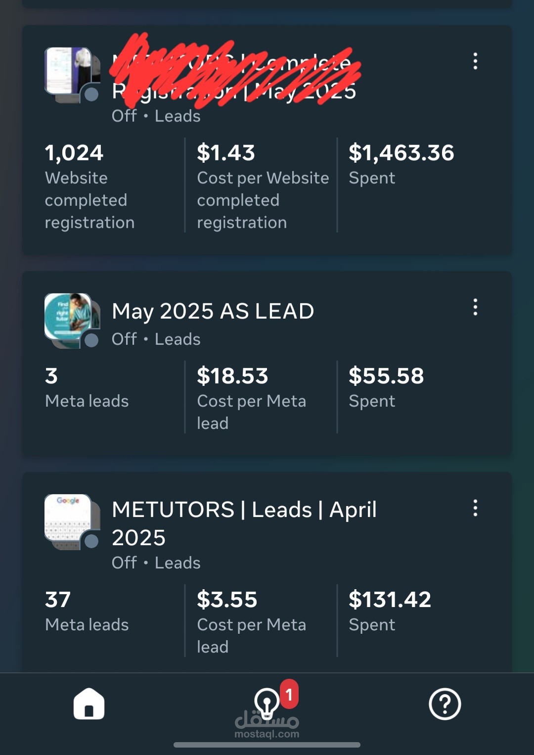Select the 37 Meta leads metric
The width and height of the screenshot is (534, 755).
tap(87, 611)
